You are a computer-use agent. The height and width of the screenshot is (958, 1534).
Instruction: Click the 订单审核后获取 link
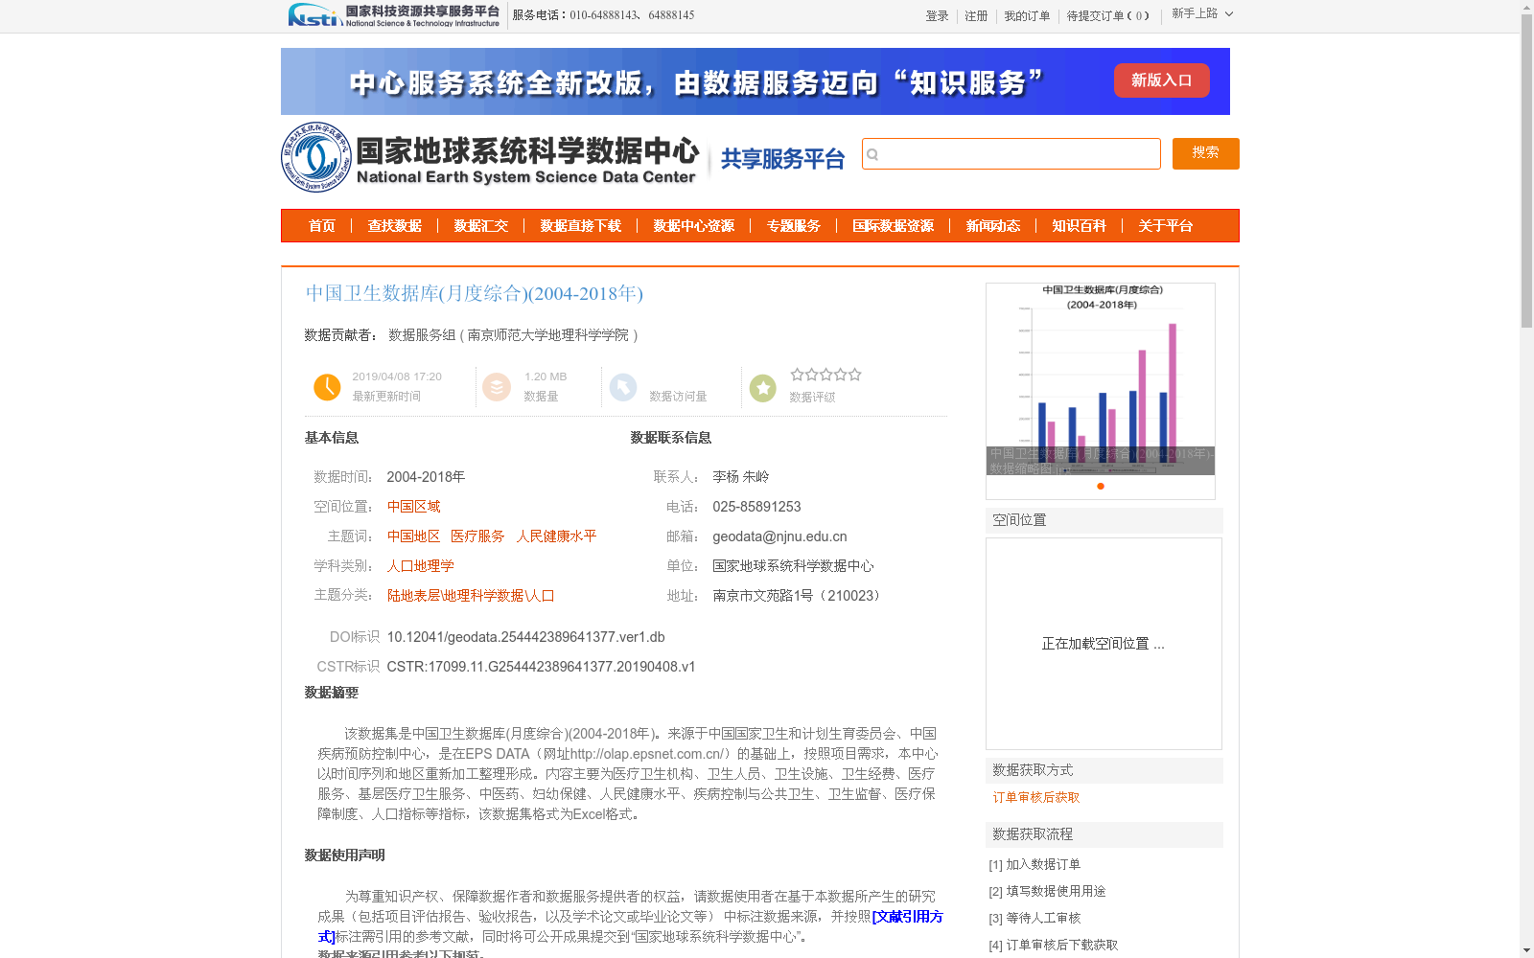click(x=1036, y=797)
